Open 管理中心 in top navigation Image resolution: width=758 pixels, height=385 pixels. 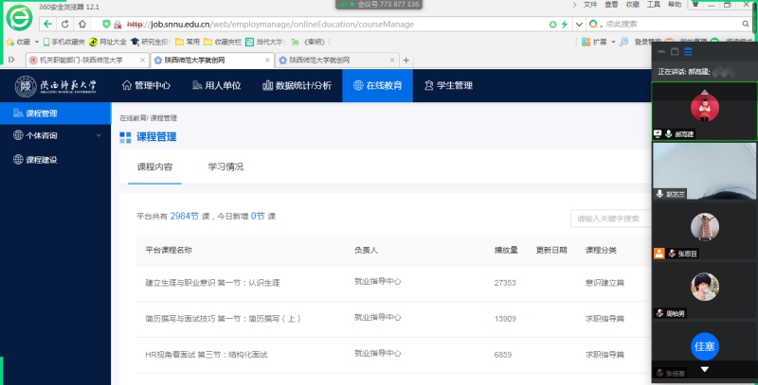click(x=147, y=85)
